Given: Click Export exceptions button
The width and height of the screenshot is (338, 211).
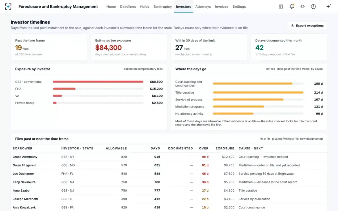Looking at the screenshot, I should [307, 26].
